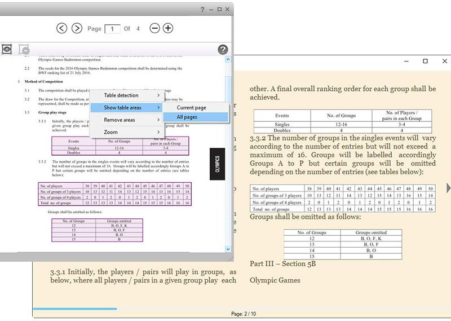
Task: Open Show table areas menu entry
Action: (x=127, y=108)
